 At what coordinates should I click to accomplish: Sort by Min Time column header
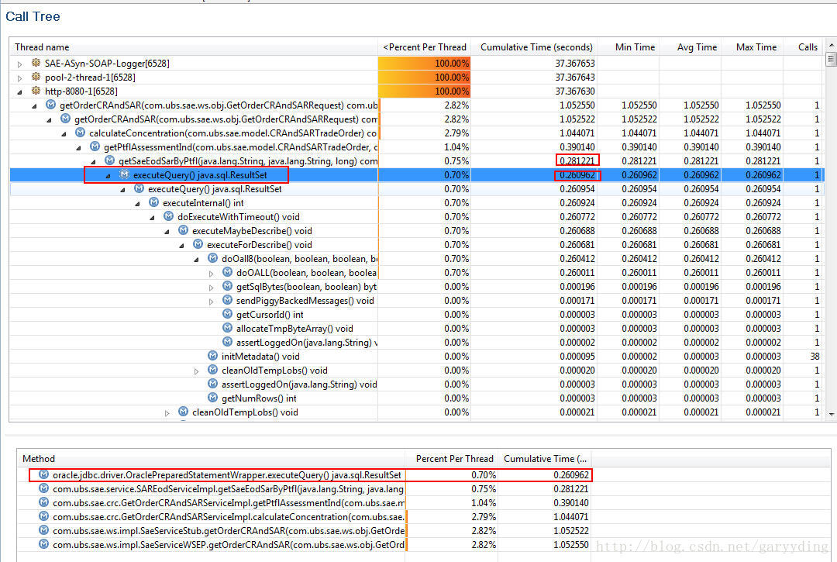click(629, 47)
